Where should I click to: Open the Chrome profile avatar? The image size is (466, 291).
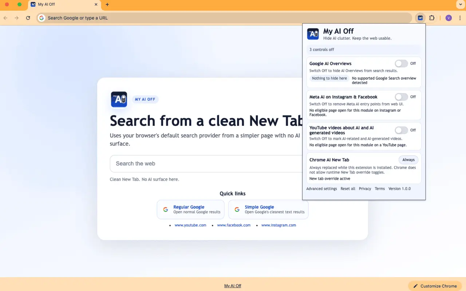[449, 18]
